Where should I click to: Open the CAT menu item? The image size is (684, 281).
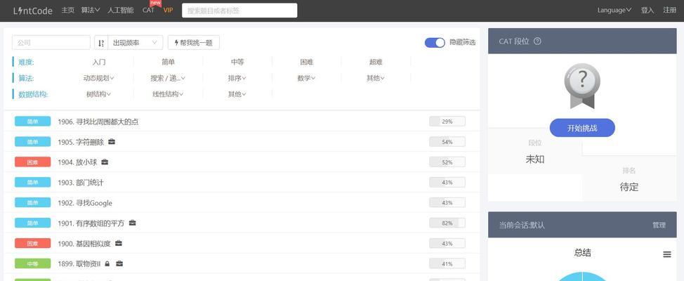pyautogui.click(x=148, y=10)
